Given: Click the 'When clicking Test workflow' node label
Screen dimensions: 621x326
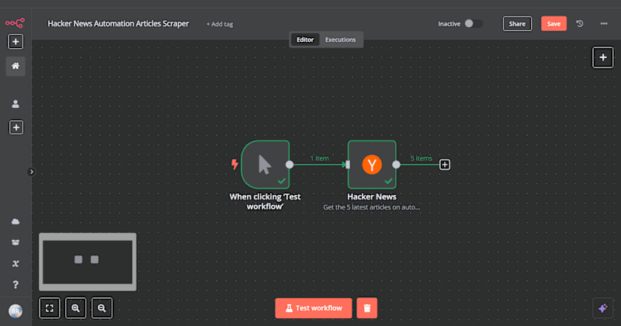Looking at the screenshot, I should tap(265, 201).
